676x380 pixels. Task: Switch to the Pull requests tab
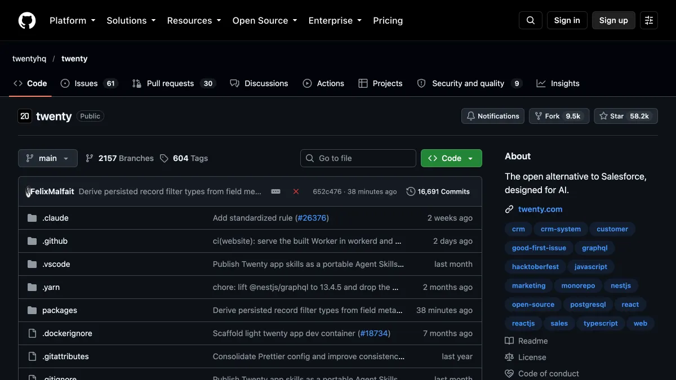pos(174,83)
